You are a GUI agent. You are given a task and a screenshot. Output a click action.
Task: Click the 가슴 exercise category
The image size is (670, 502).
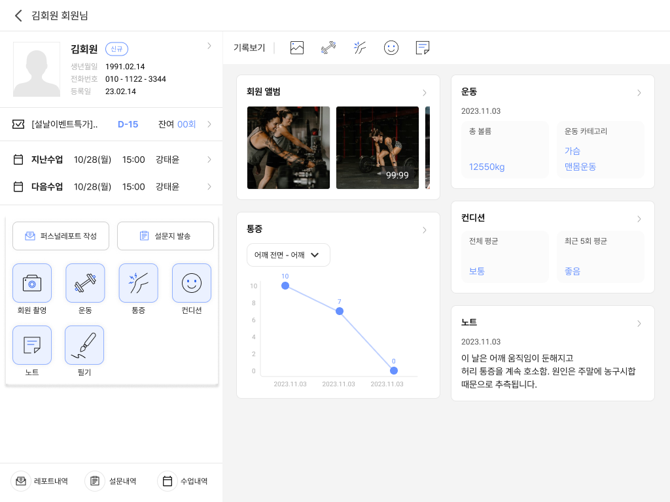pyautogui.click(x=572, y=151)
